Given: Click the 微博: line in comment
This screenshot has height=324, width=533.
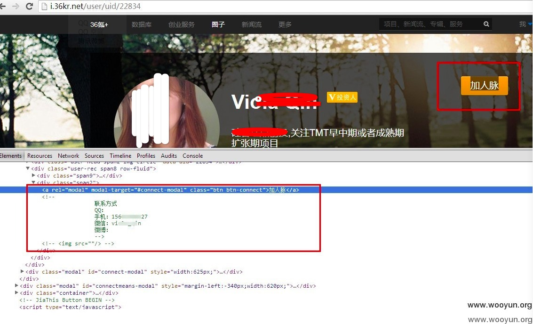Looking at the screenshot, I should (x=101, y=230).
